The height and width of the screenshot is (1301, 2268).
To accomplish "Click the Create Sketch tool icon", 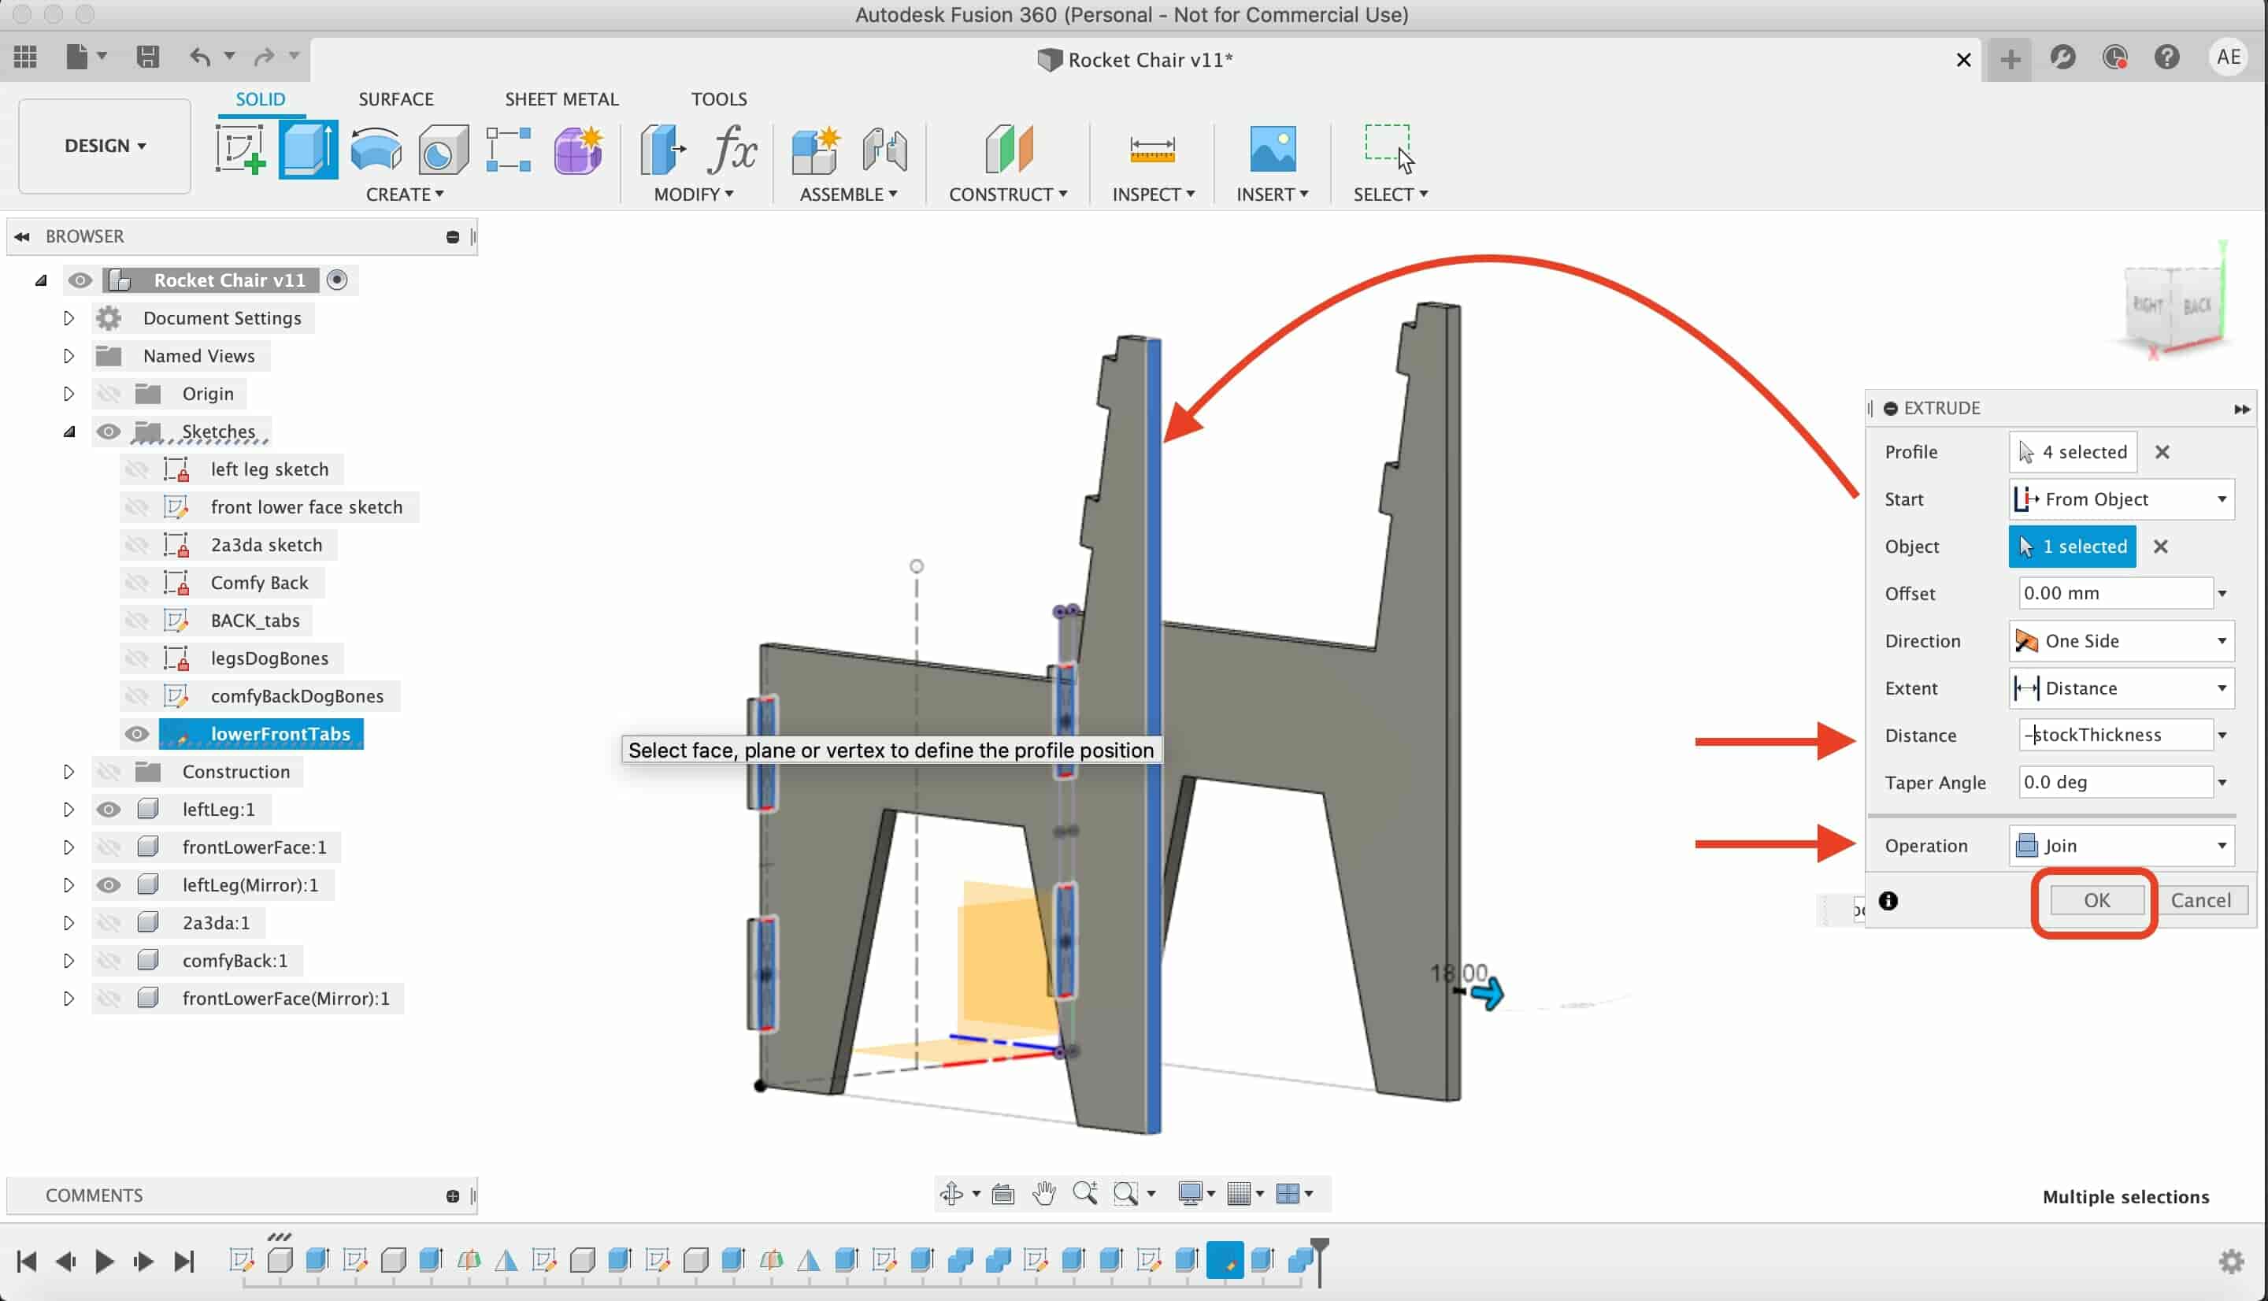I will coord(240,149).
